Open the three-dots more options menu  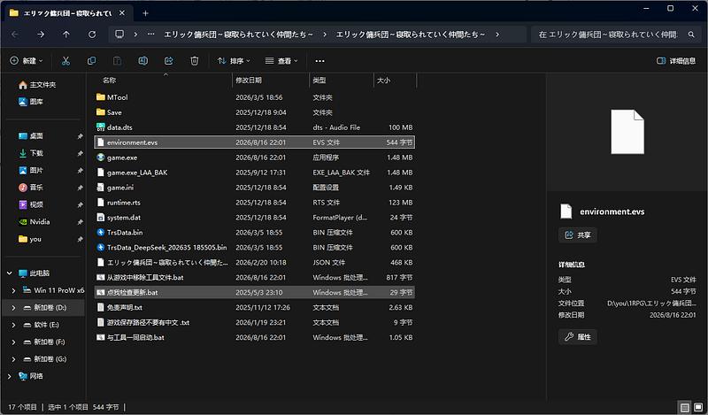319,61
